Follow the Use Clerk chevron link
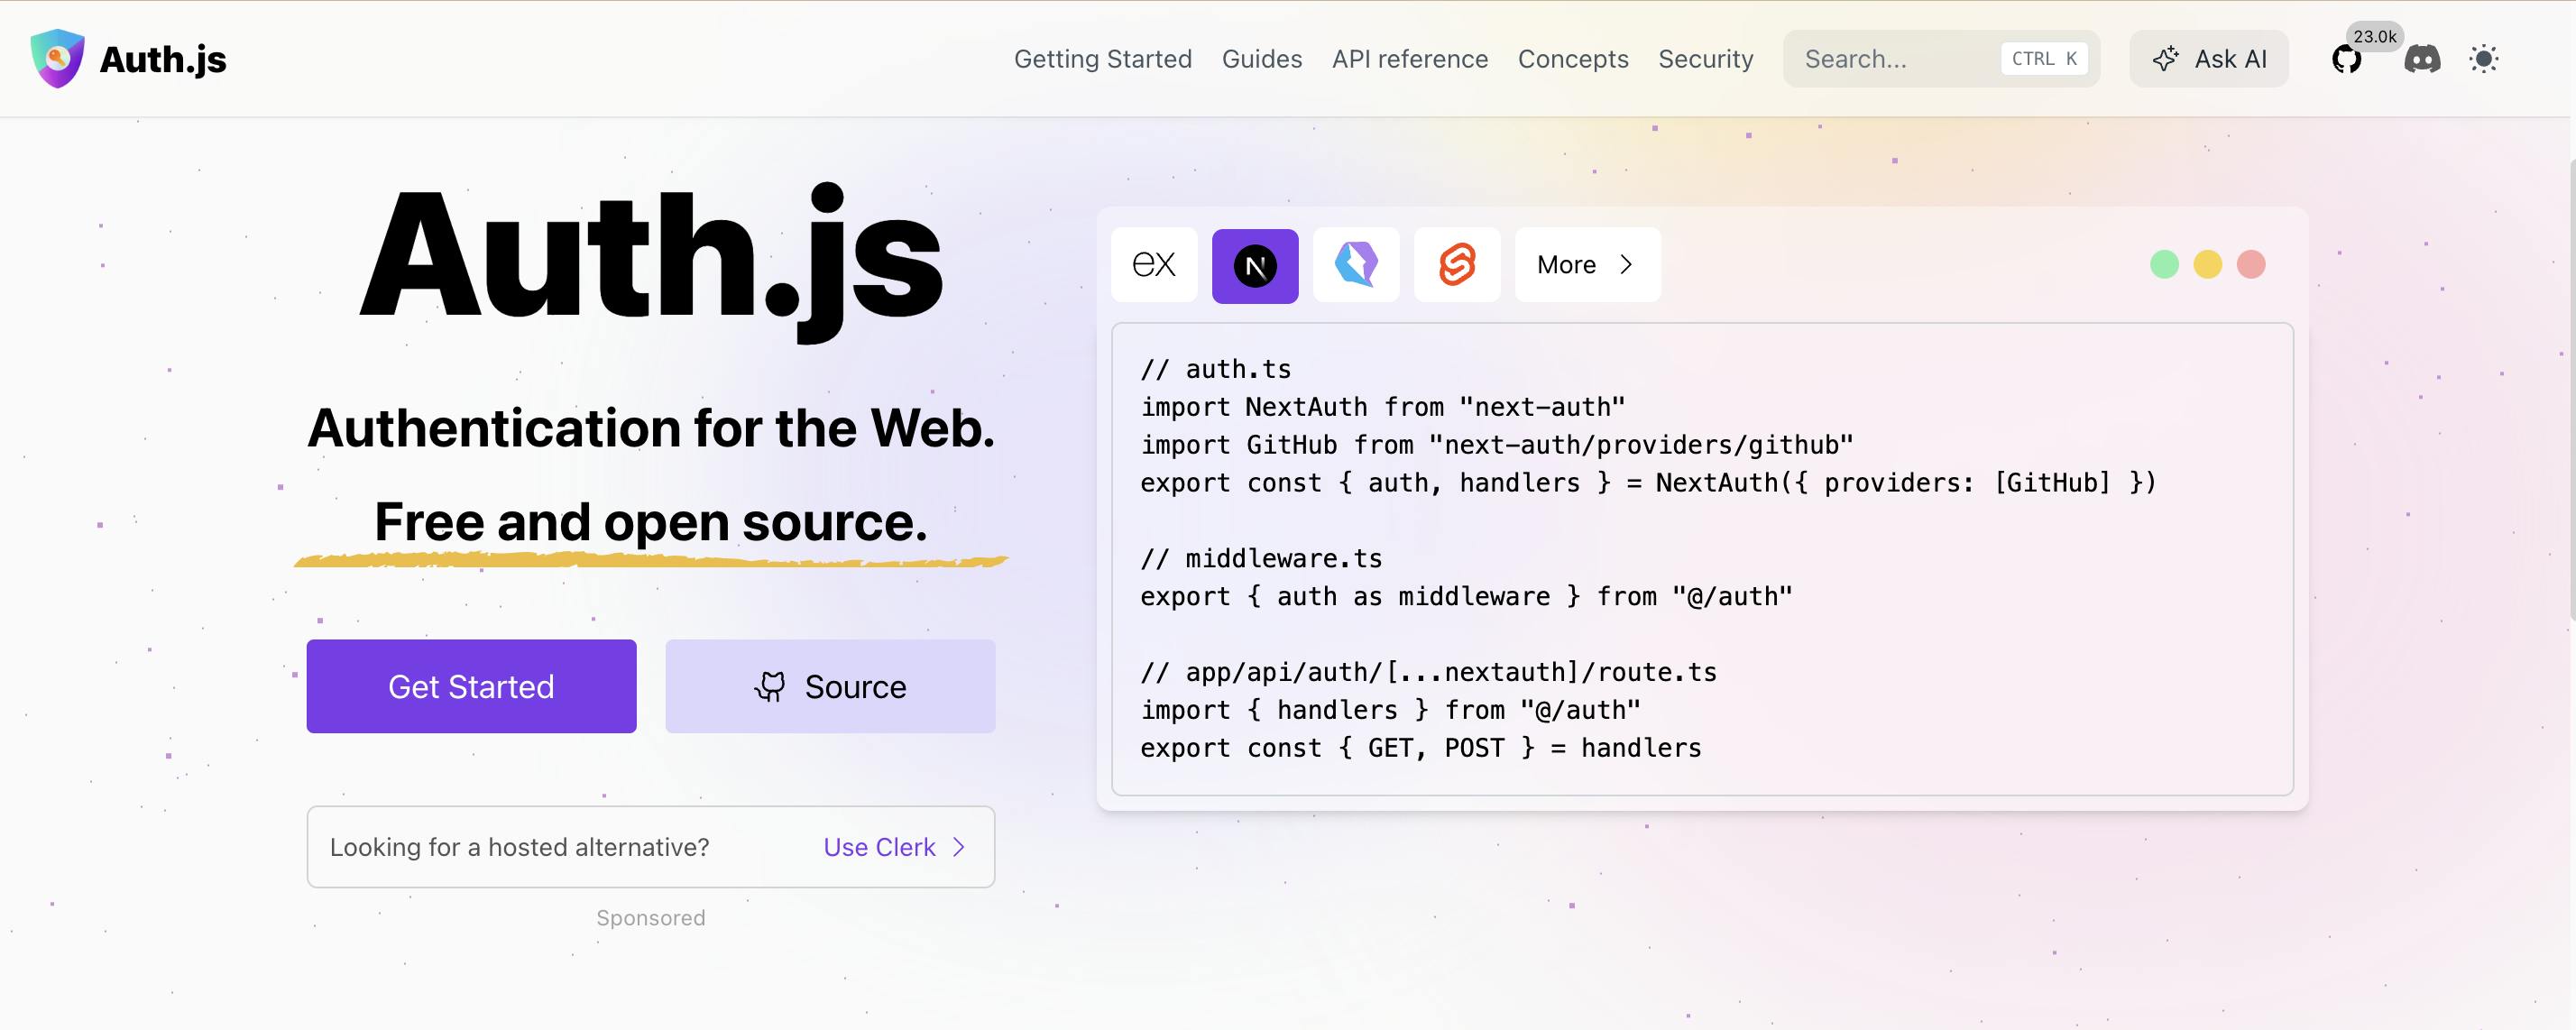Image resolution: width=2576 pixels, height=1030 pixels. (x=894, y=847)
